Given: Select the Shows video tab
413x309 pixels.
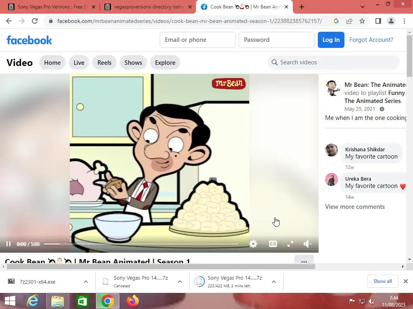Looking at the screenshot, I should click(x=133, y=62).
